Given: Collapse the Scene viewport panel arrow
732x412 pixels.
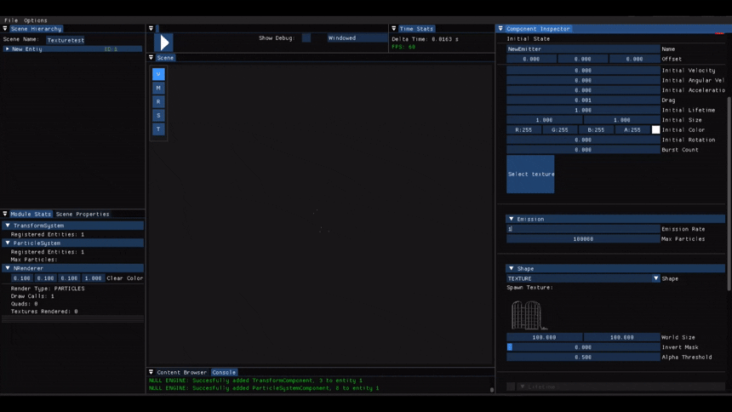Looking at the screenshot, I should [x=151, y=57].
